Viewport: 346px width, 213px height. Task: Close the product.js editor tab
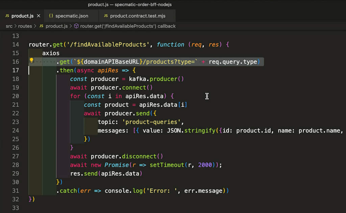(x=39, y=16)
